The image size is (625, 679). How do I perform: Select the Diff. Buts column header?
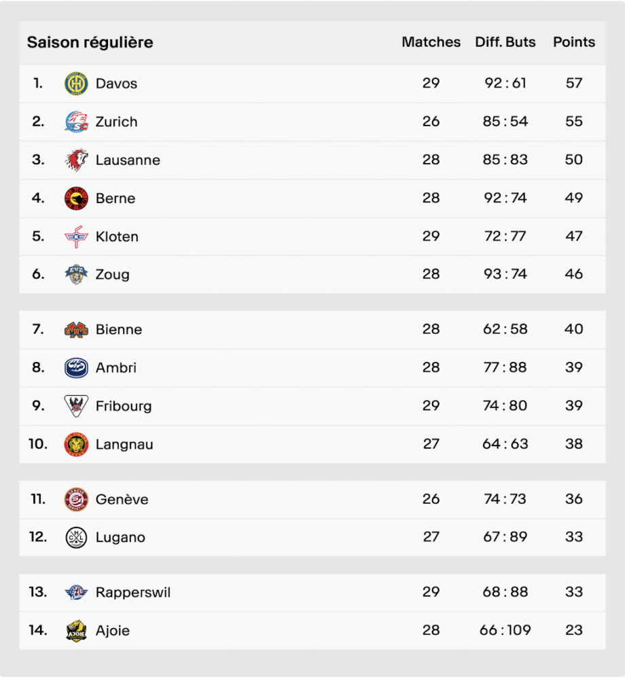tap(505, 42)
